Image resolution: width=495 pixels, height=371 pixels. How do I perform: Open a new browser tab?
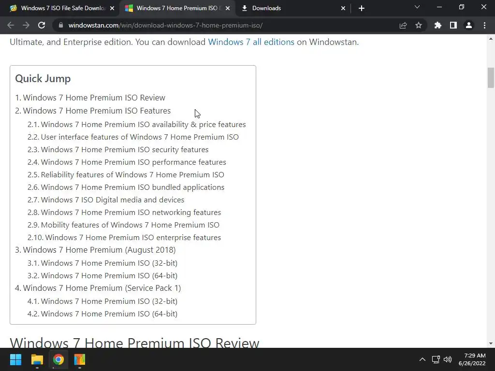click(x=362, y=8)
